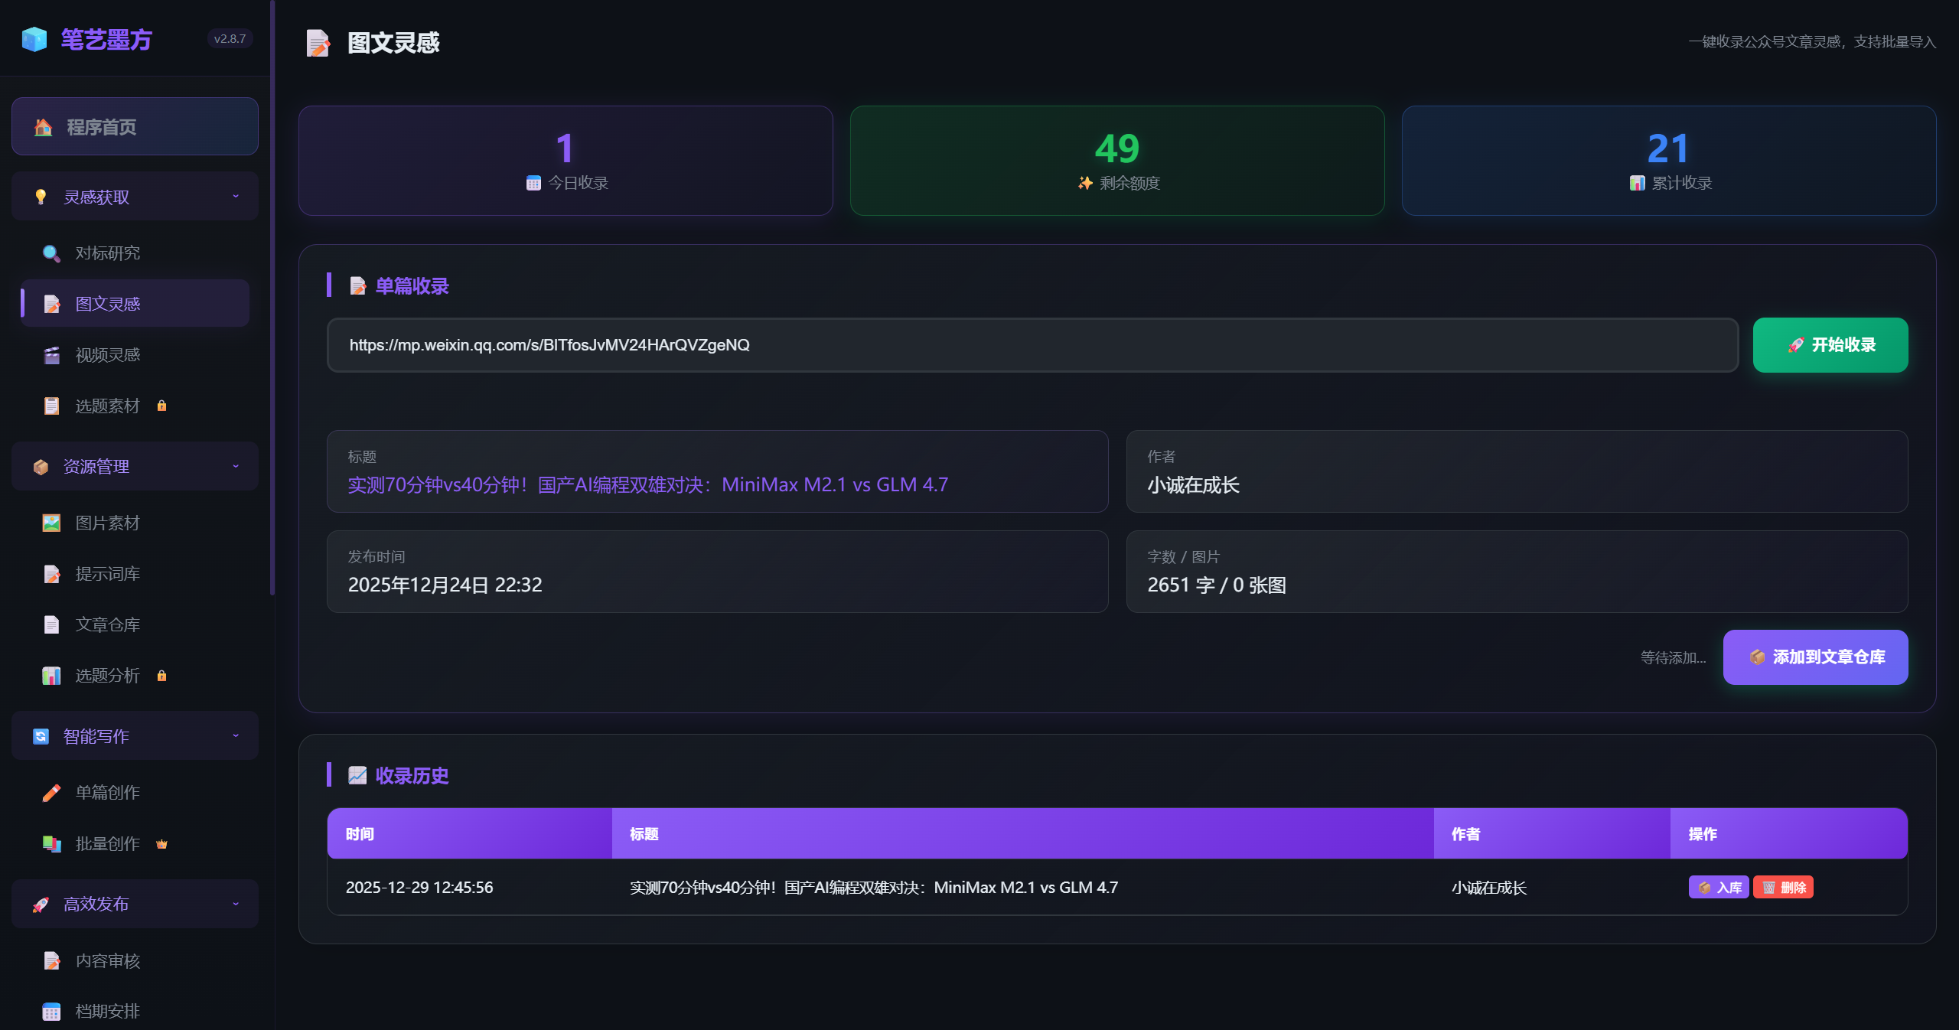The width and height of the screenshot is (1959, 1030).
Task: Open 对标研究 magnifier icon in sidebar
Action: click(x=51, y=253)
